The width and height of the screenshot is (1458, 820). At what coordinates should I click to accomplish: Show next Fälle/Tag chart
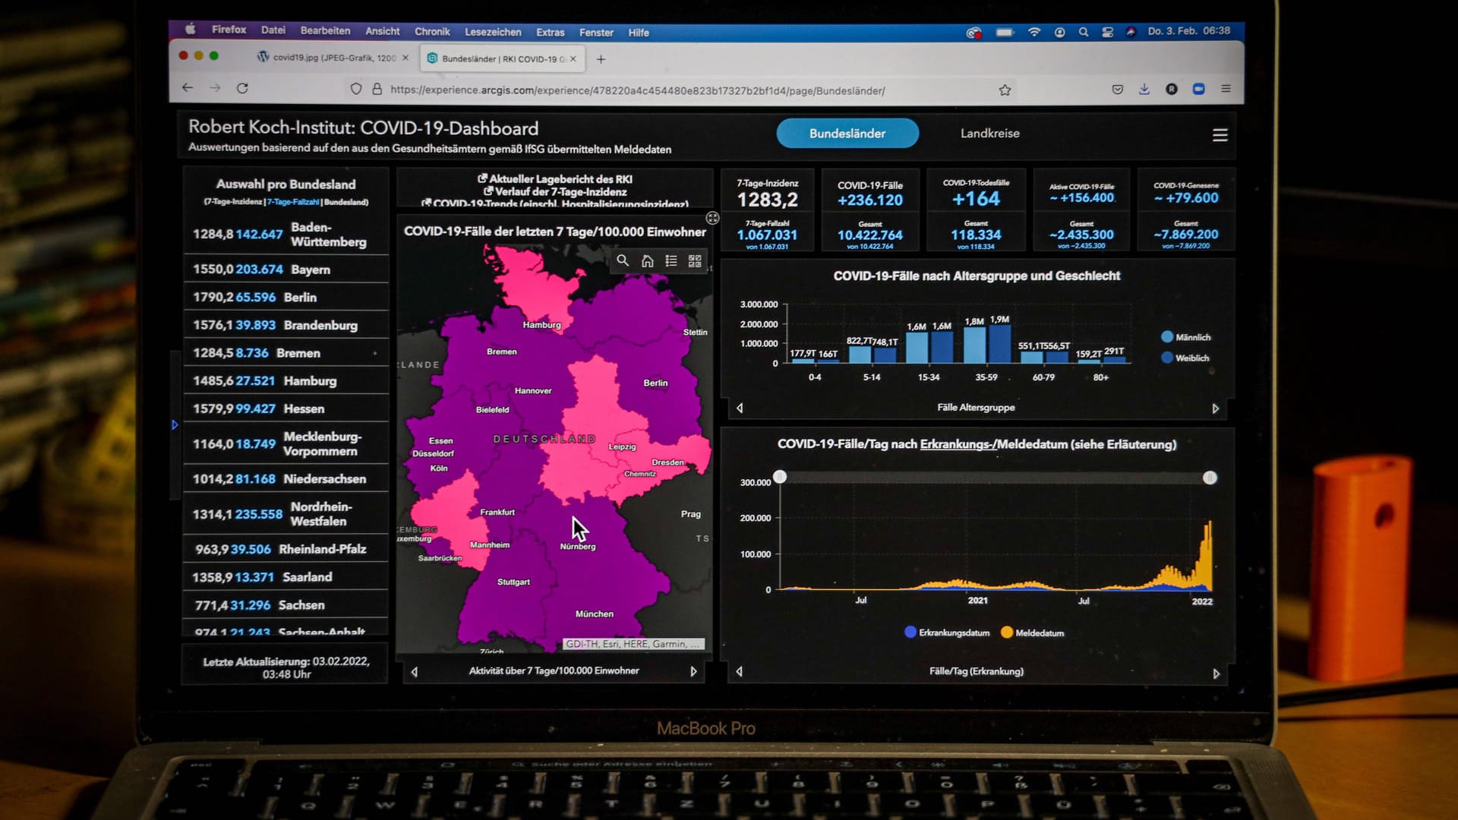tap(1216, 673)
